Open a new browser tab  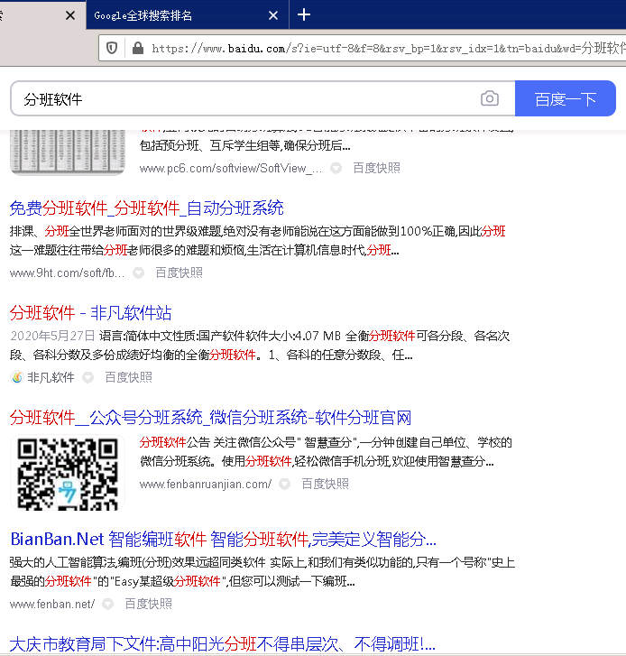[304, 15]
